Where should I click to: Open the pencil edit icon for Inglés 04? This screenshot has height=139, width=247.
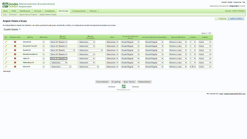pos(6,58)
